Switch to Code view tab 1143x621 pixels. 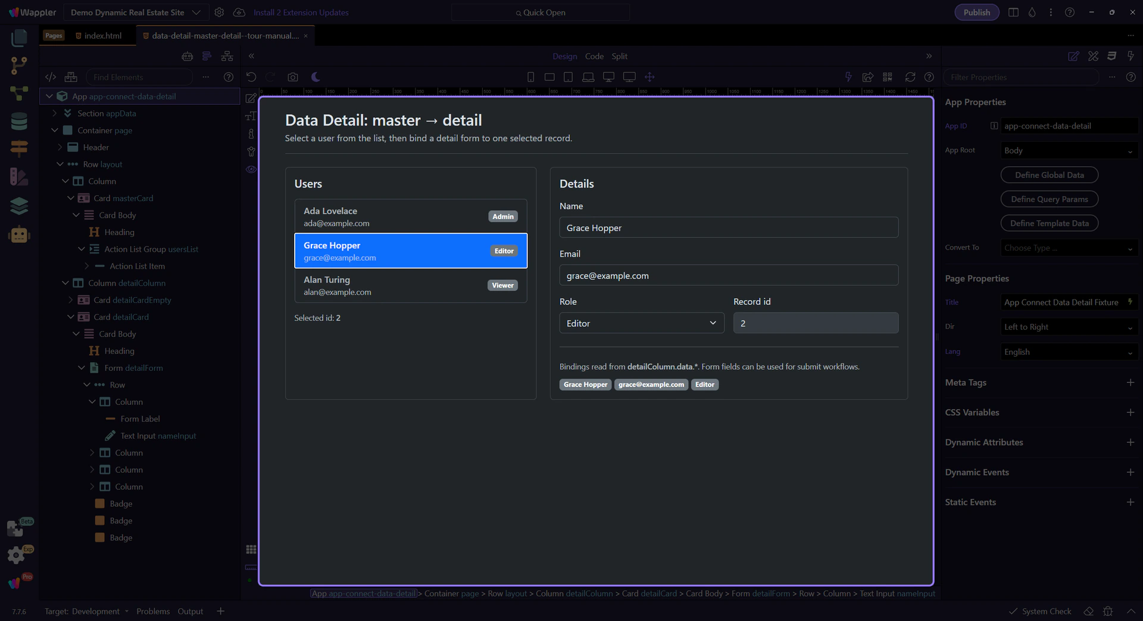594,56
